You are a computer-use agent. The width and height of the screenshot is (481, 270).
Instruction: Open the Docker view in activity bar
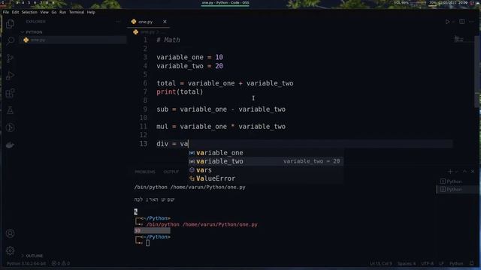coord(10,145)
